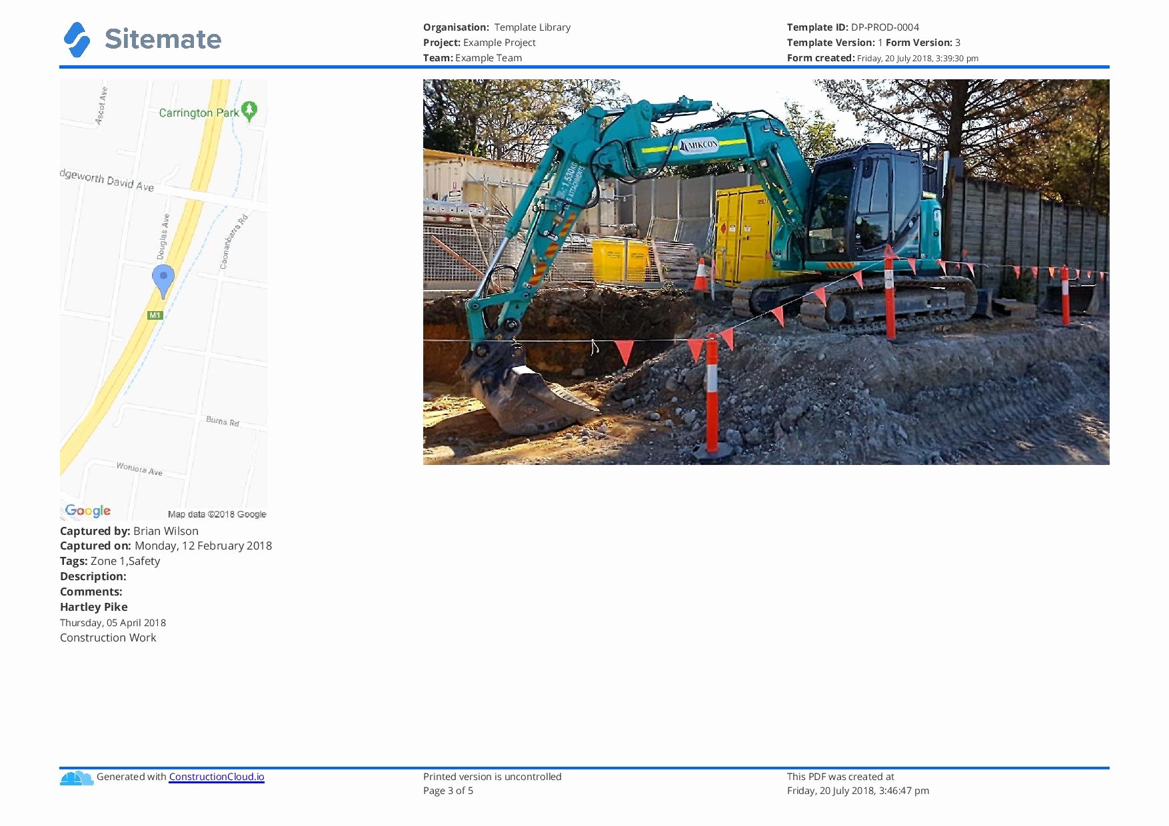Click the blue map location pin
The height and width of the screenshot is (826, 1169).
[x=163, y=281]
